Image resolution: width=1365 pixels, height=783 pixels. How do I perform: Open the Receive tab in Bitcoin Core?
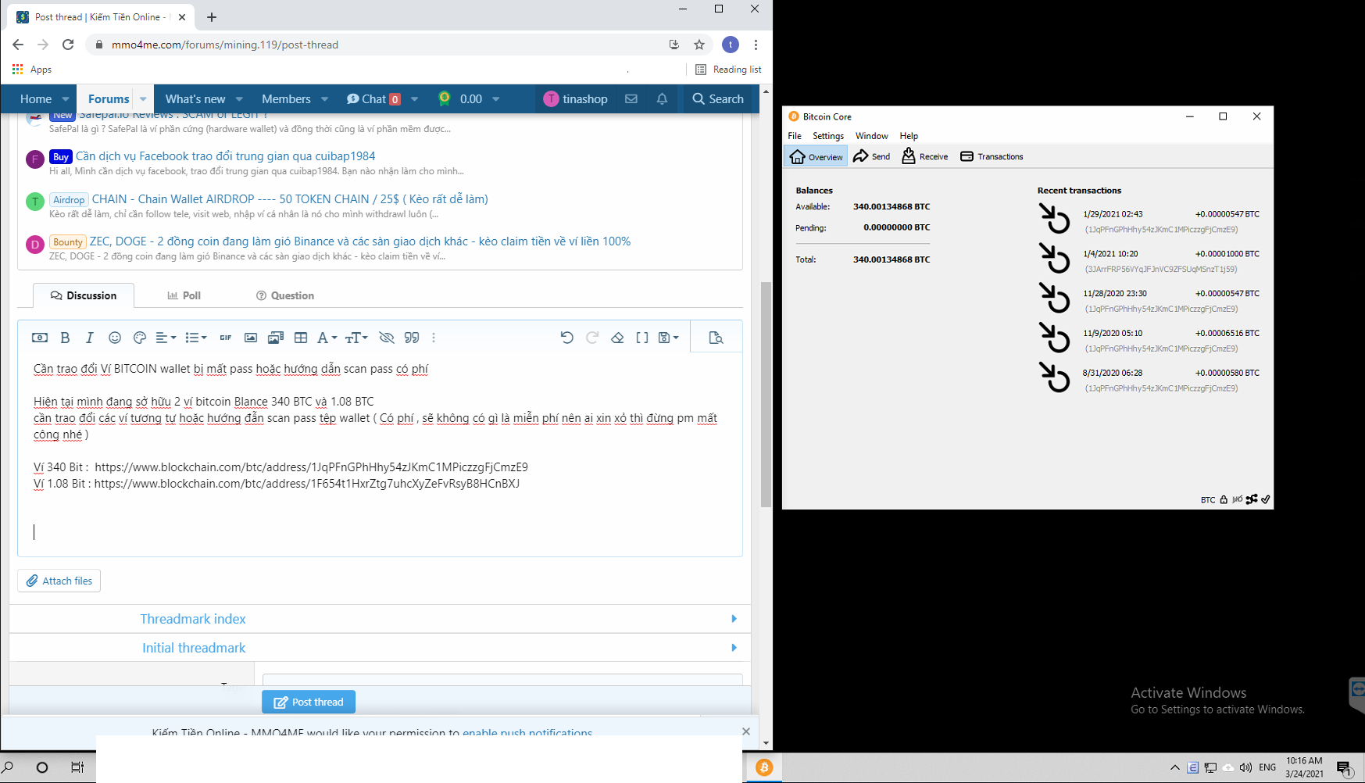tap(925, 156)
